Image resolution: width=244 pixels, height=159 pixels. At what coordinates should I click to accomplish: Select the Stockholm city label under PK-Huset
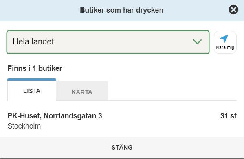24,126
